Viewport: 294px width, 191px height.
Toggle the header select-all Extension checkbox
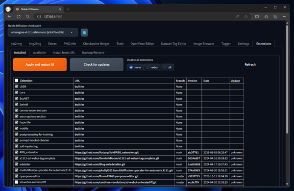(17, 81)
